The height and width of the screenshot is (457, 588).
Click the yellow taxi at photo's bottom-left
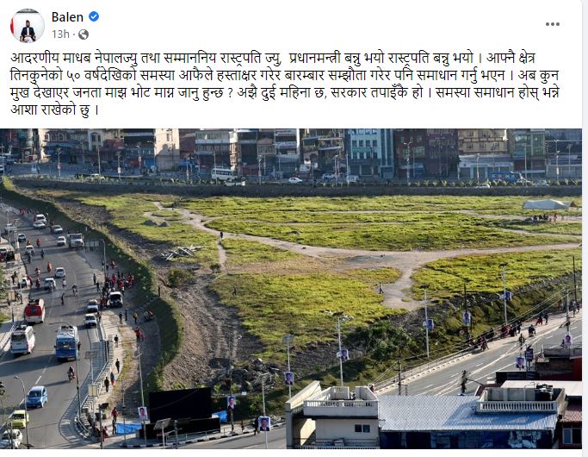pos(18,419)
